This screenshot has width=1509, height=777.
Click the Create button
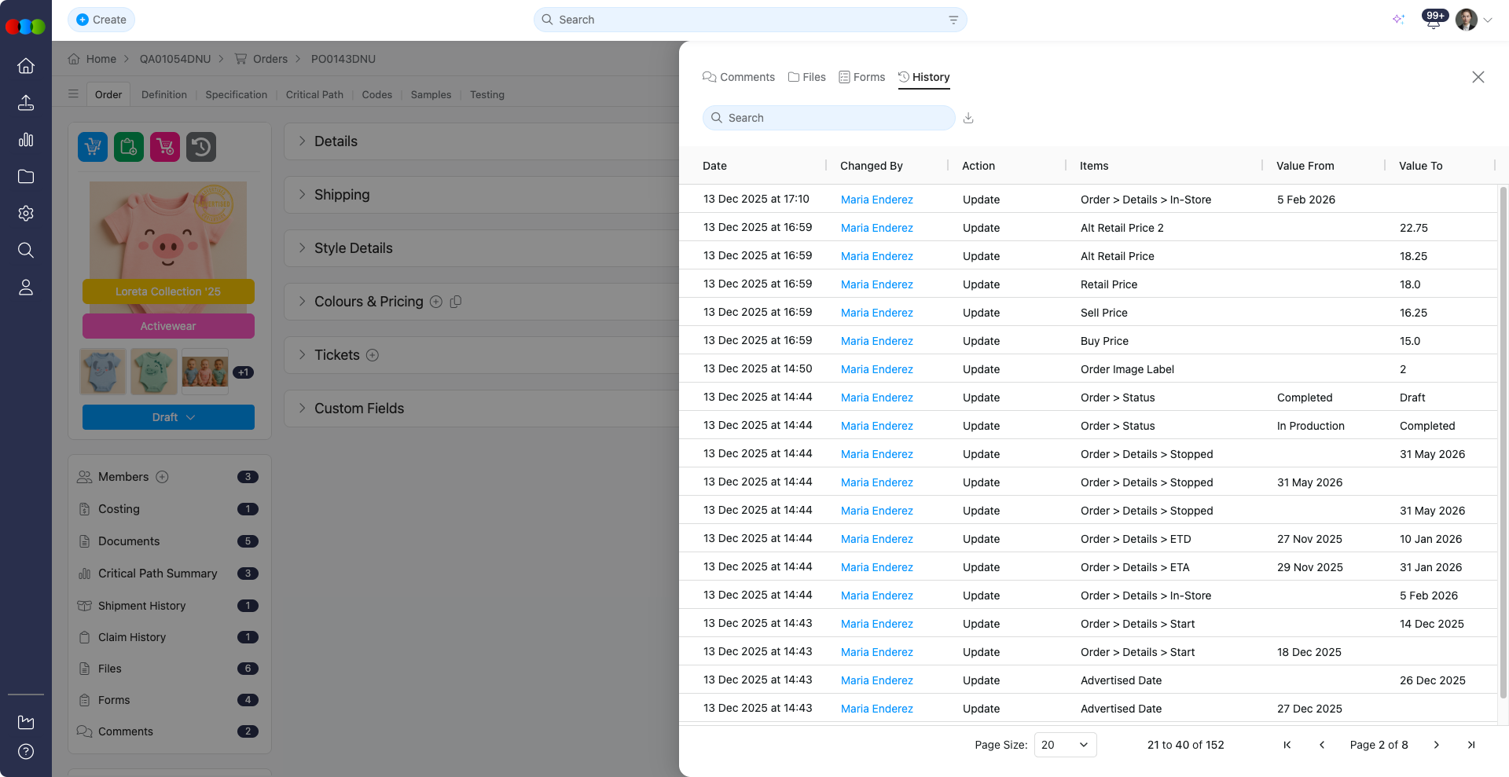tap(101, 20)
